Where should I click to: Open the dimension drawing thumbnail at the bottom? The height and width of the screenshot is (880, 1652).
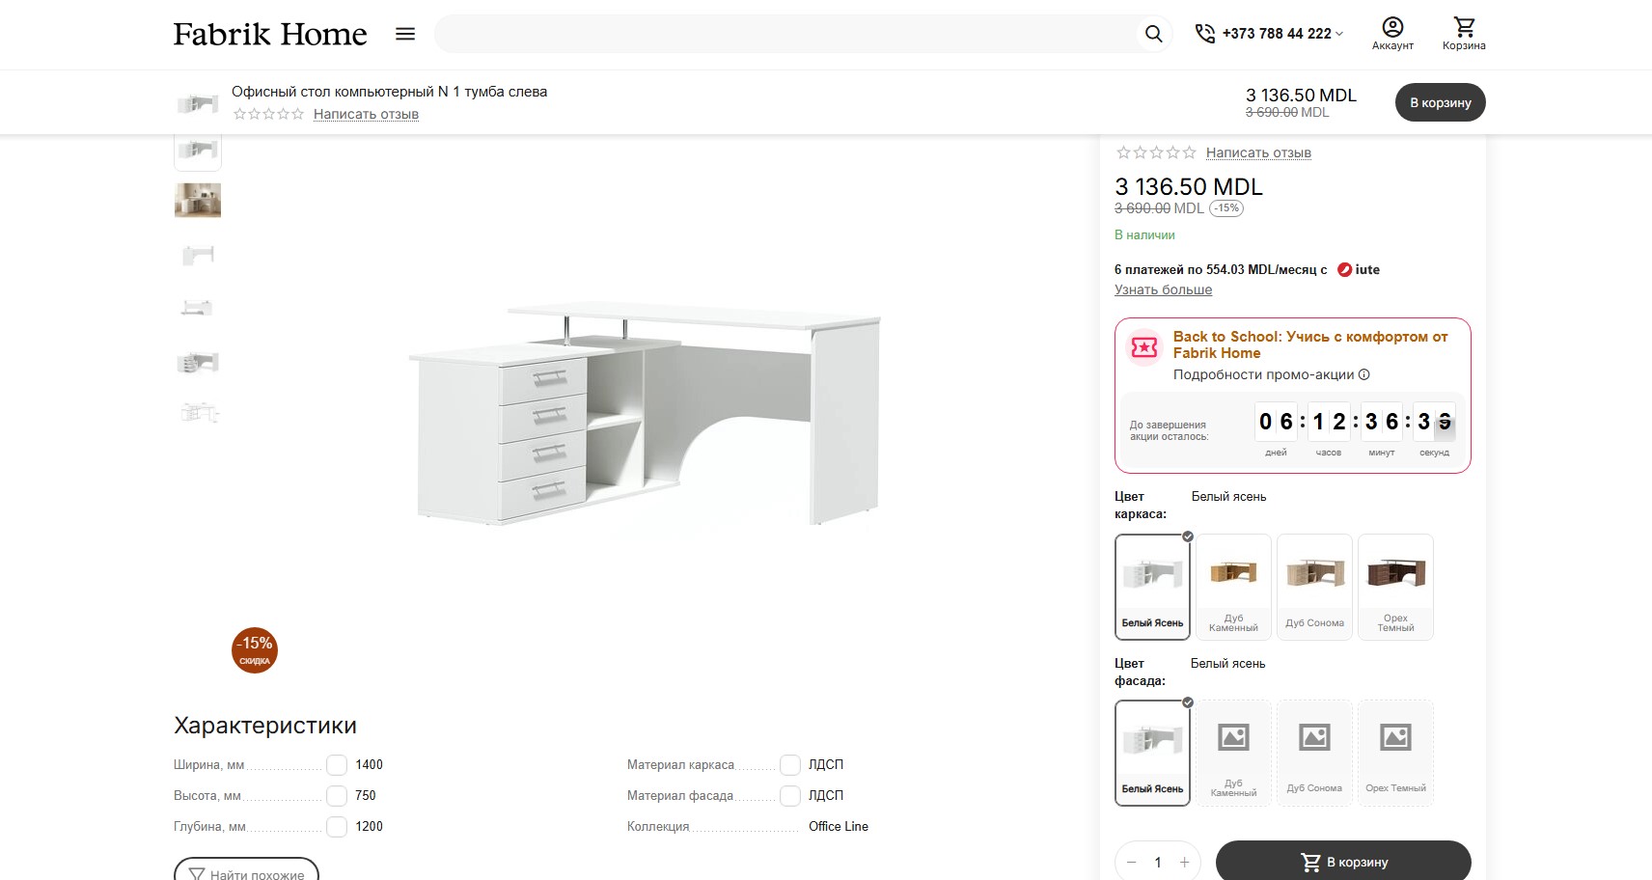pyautogui.click(x=198, y=413)
